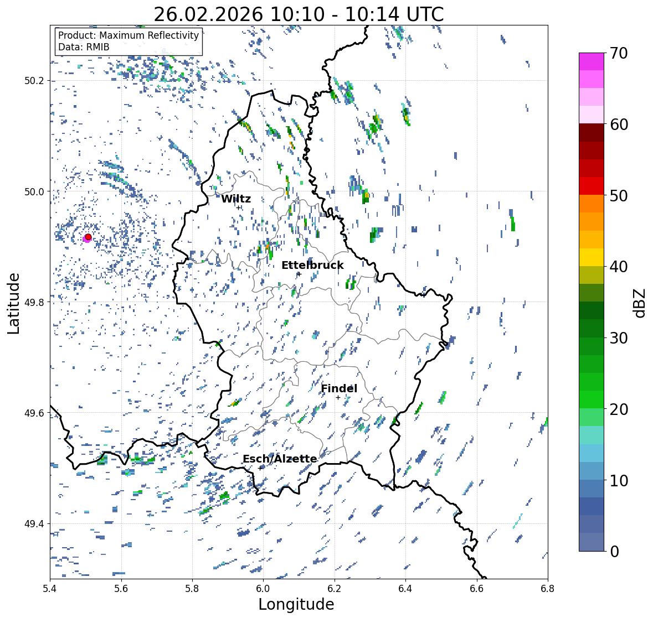Click the colorbar tick label 70

coord(619,53)
